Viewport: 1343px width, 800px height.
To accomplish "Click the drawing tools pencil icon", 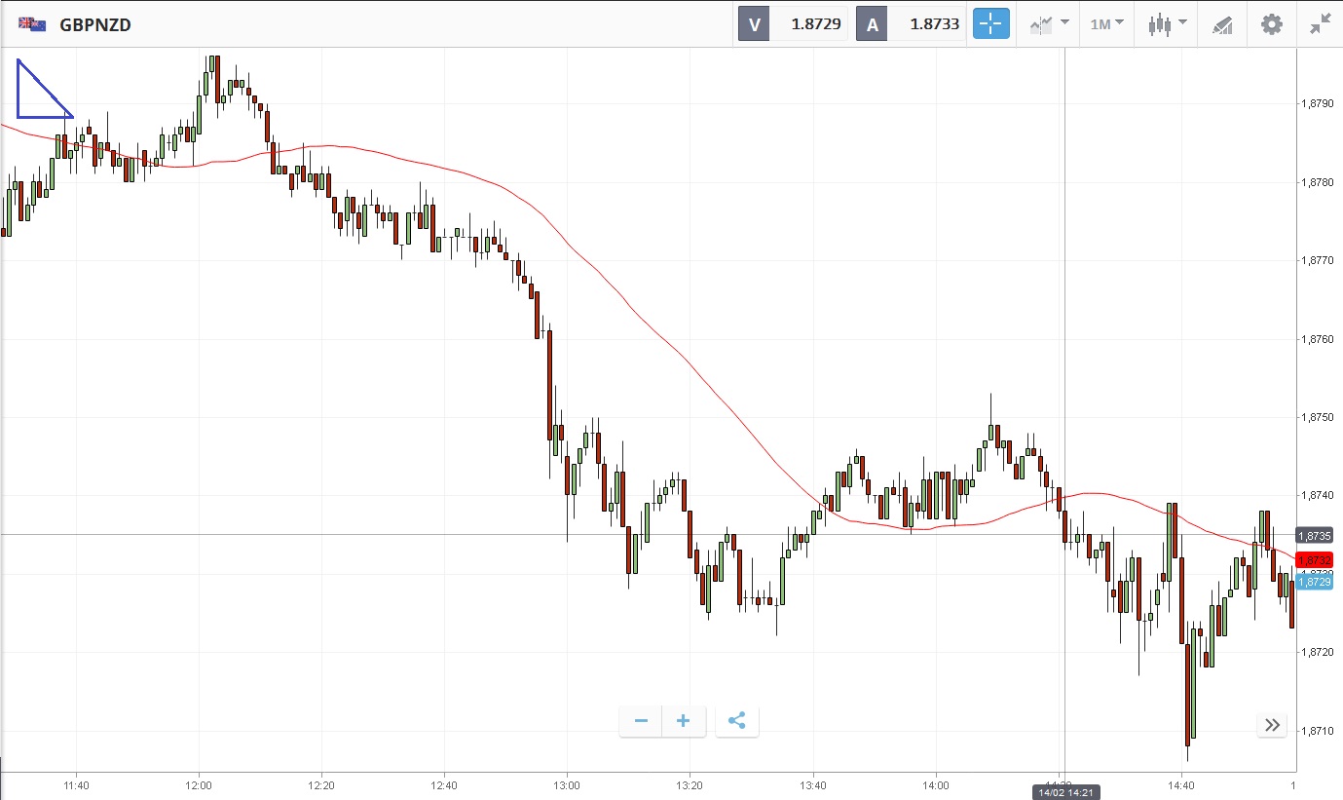I will coord(1222,24).
